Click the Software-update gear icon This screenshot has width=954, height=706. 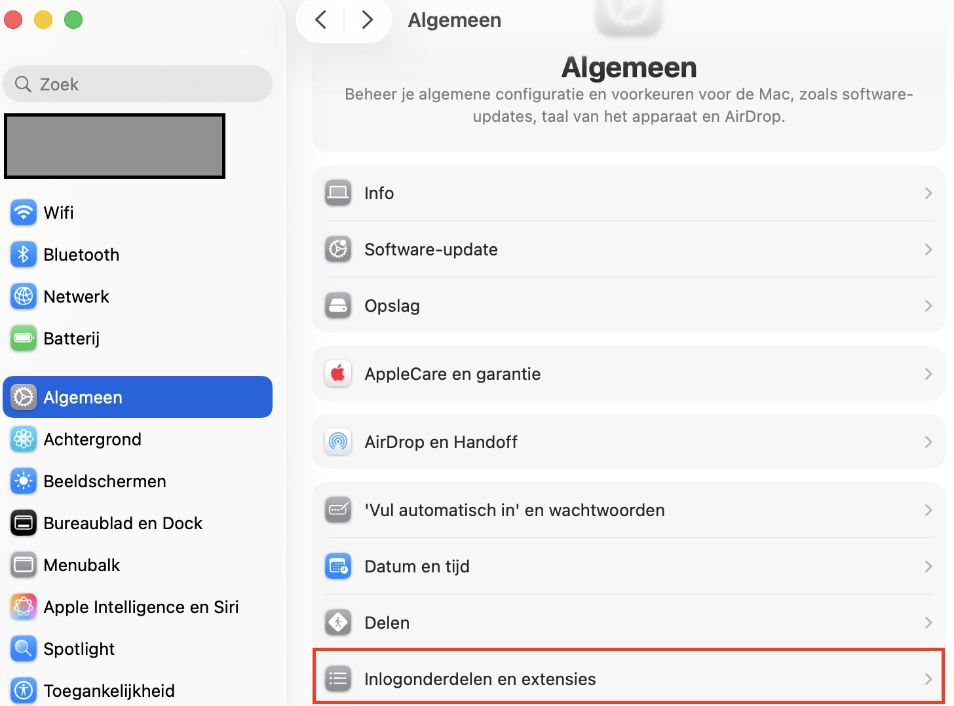(x=338, y=250)
